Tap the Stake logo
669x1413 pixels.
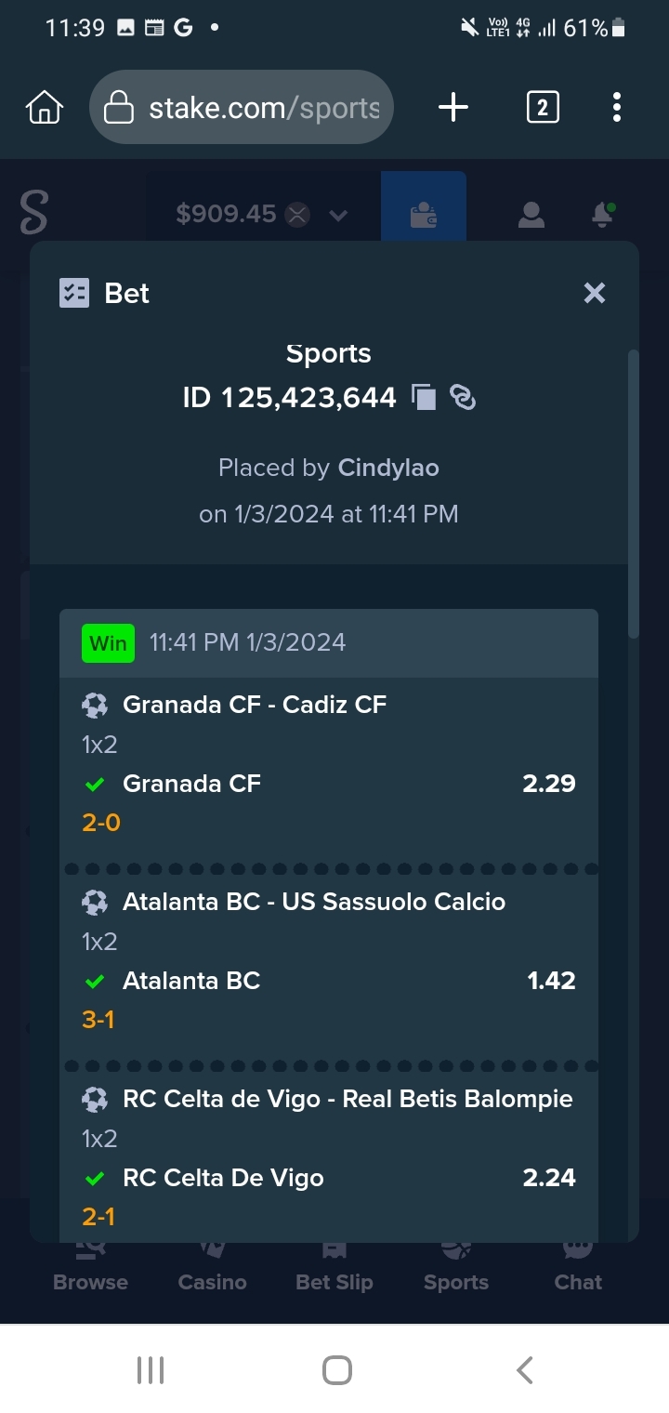(33, 214)
